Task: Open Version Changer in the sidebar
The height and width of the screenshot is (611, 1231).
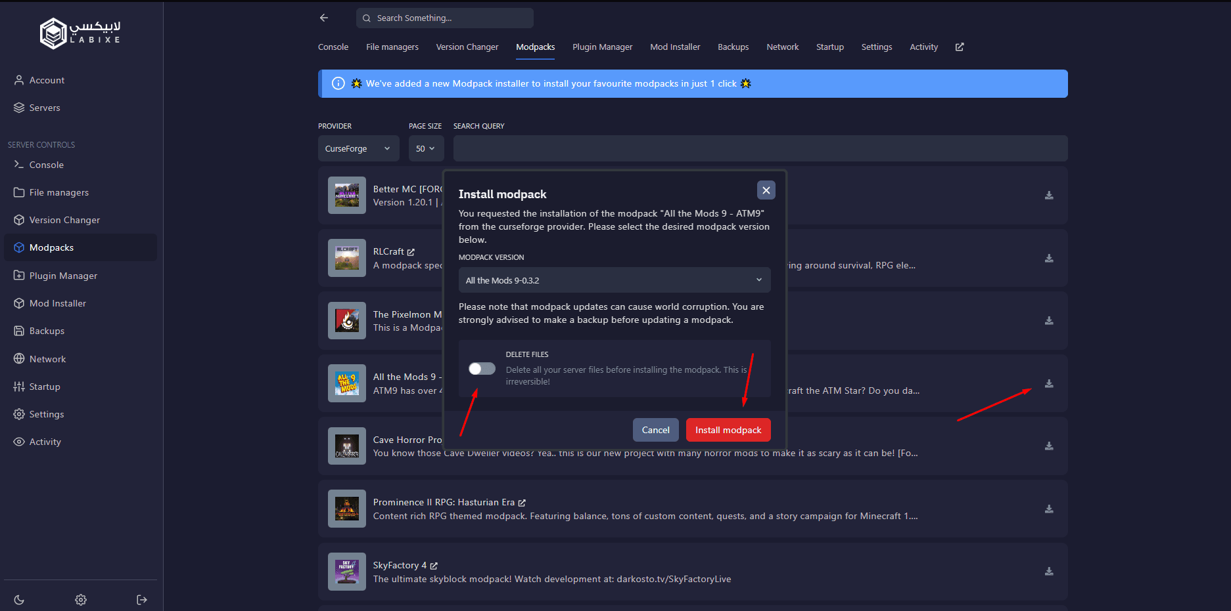Action: click(x=80, y=220)
